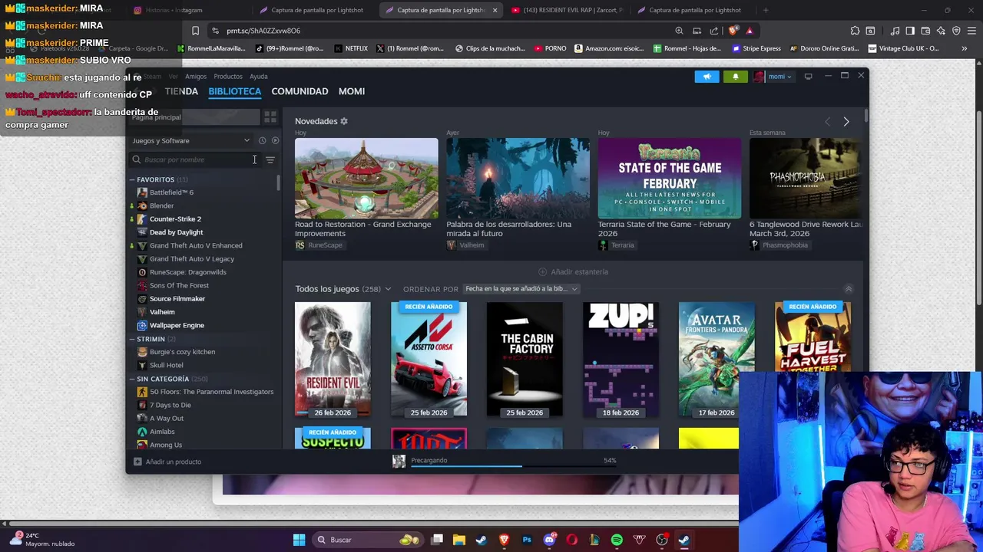Open Assetto Corsa game cover

pos(429,360)
